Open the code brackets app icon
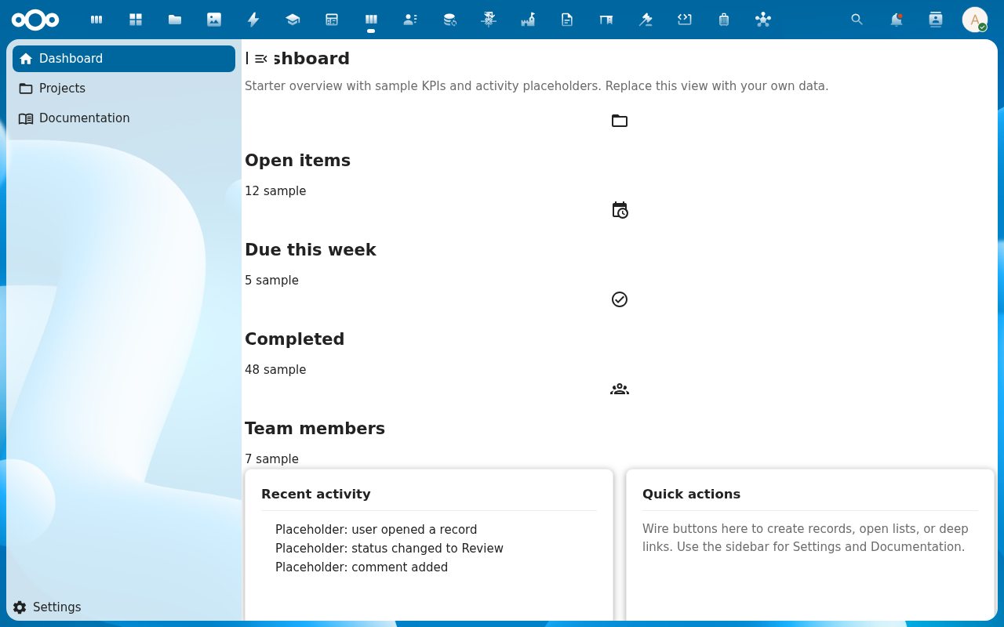This screenshot has width=1004, height=627. [685, 20]
